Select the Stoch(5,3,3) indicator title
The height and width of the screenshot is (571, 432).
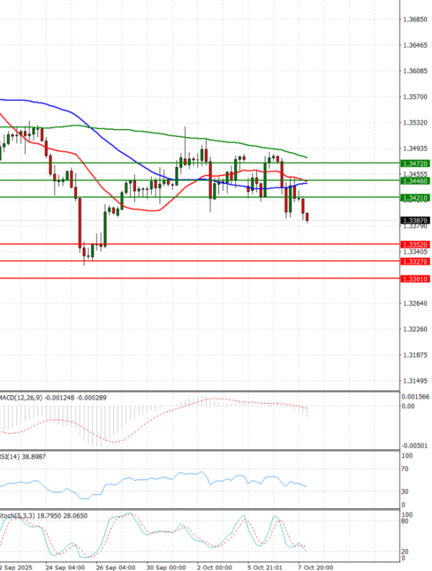point(16,516)
